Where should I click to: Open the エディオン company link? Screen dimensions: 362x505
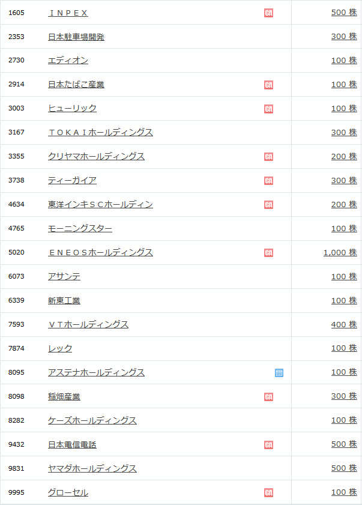tap(68, 61)
